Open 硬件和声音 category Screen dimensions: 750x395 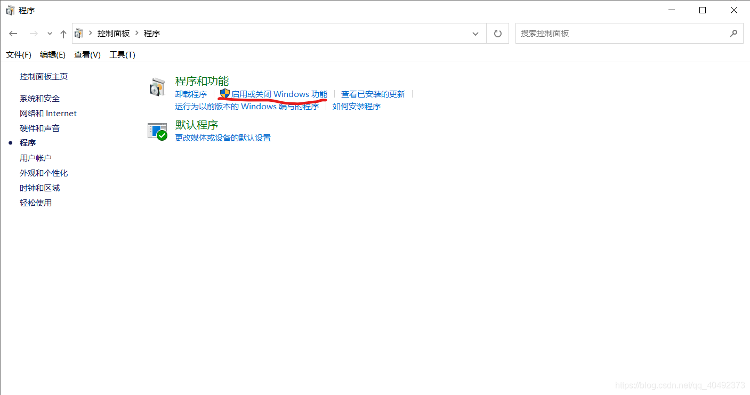pyautogui.click(x=40, y=128)
